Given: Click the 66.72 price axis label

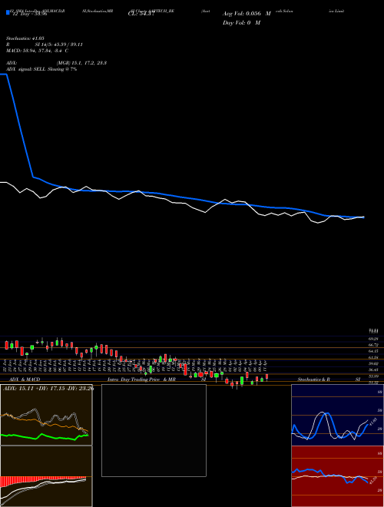Looking at the screenshot, I should (373, 345).
